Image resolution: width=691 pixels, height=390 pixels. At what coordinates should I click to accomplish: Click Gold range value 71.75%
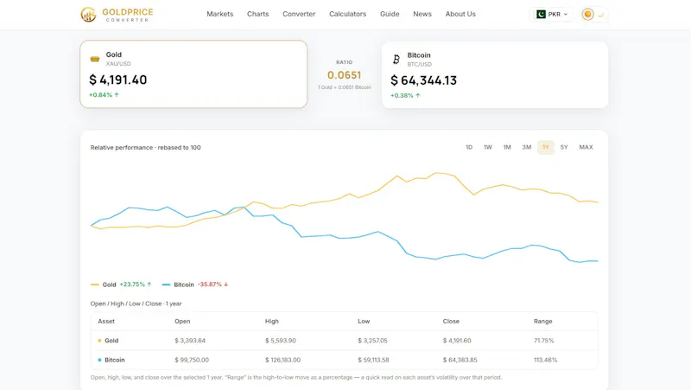click(x=544, y=341)
